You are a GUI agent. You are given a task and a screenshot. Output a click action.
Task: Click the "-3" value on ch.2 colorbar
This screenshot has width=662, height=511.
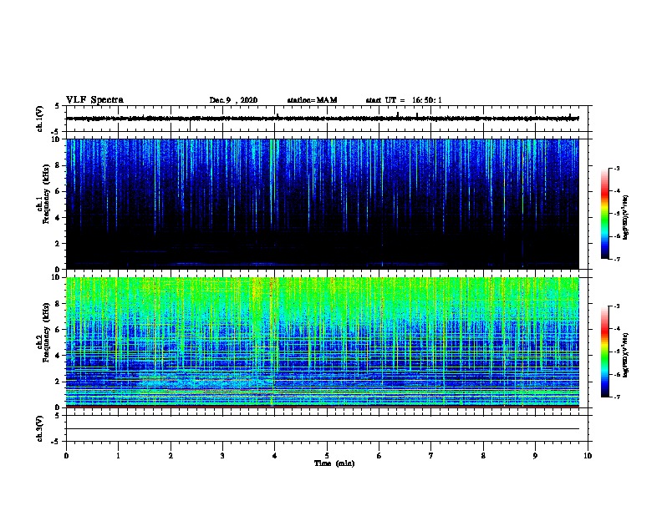point(616,306)
